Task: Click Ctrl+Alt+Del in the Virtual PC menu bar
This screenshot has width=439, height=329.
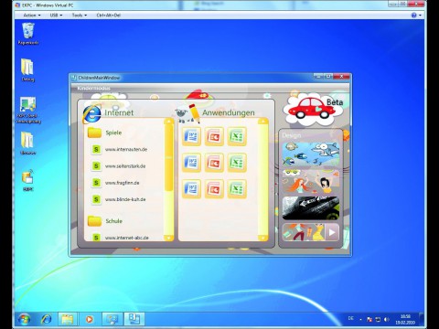Action: coord(108,15)
